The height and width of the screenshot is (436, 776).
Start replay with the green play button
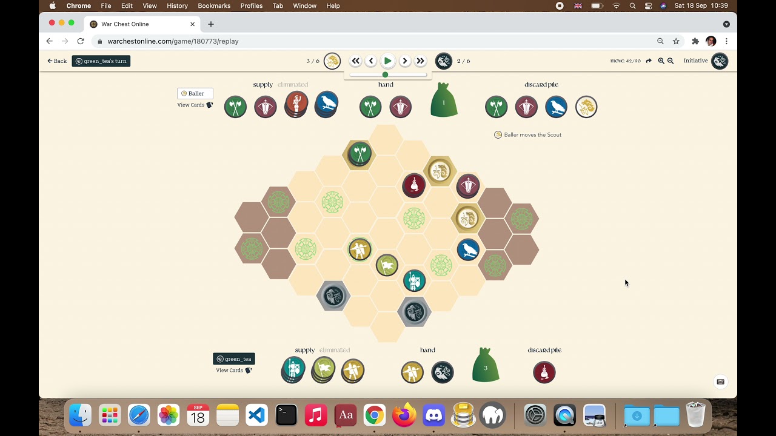(x=387, y=61)
